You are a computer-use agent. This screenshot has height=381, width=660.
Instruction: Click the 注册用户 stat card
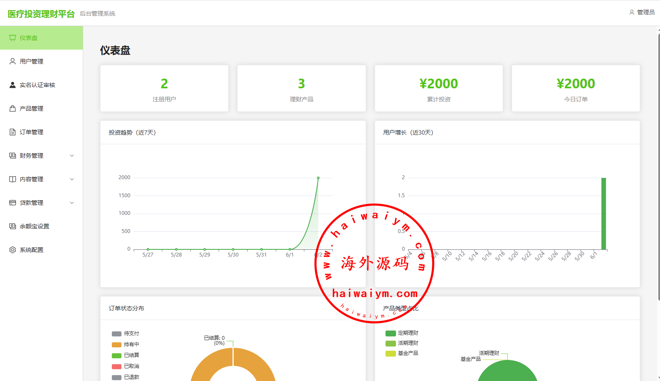pos(164,88)
